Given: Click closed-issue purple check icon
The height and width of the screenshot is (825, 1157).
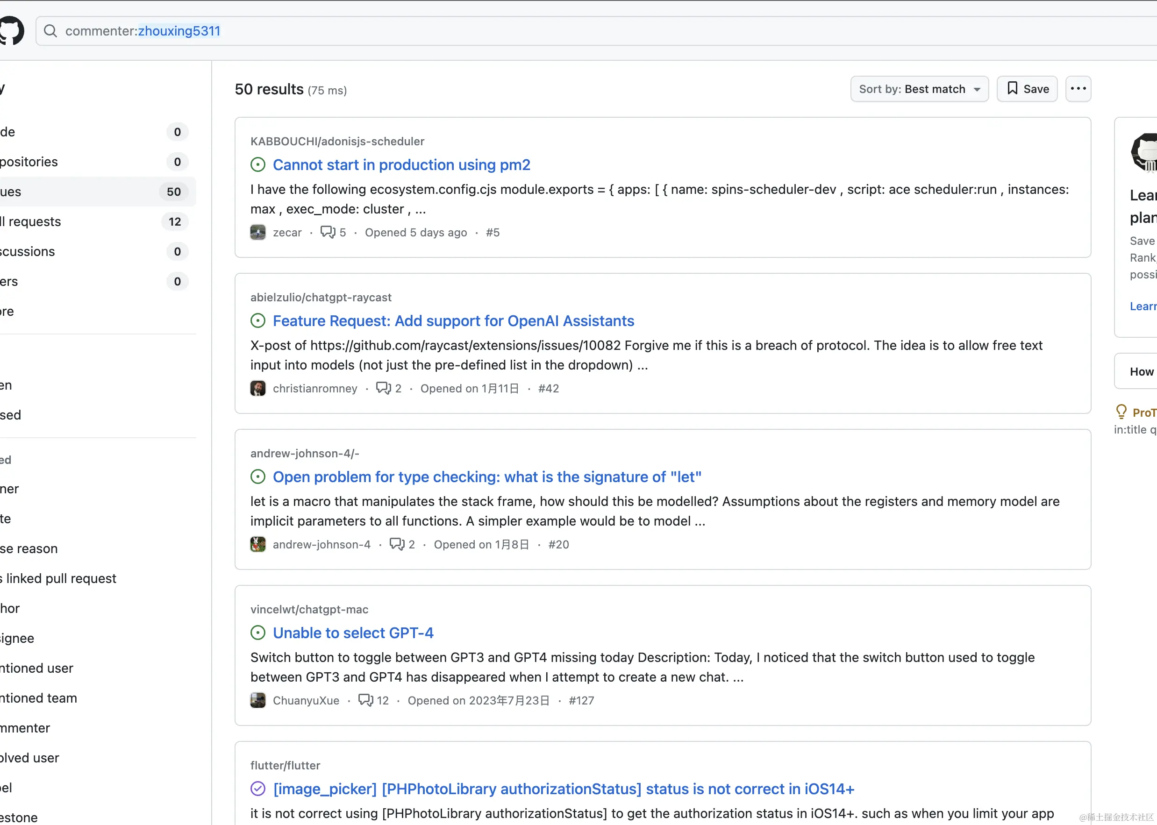Looking at the screenshot, I should click(258, 789).
